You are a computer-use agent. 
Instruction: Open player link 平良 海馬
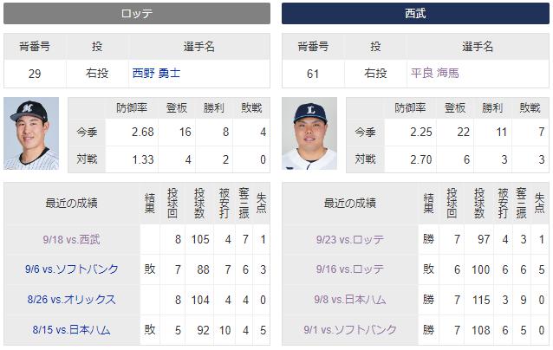pyautogui.click(x=434, y=74)
